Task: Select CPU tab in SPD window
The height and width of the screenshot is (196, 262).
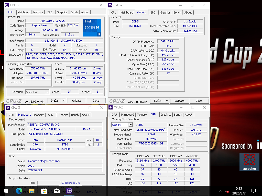Action: pyautogui.click(x=114, y=115)
